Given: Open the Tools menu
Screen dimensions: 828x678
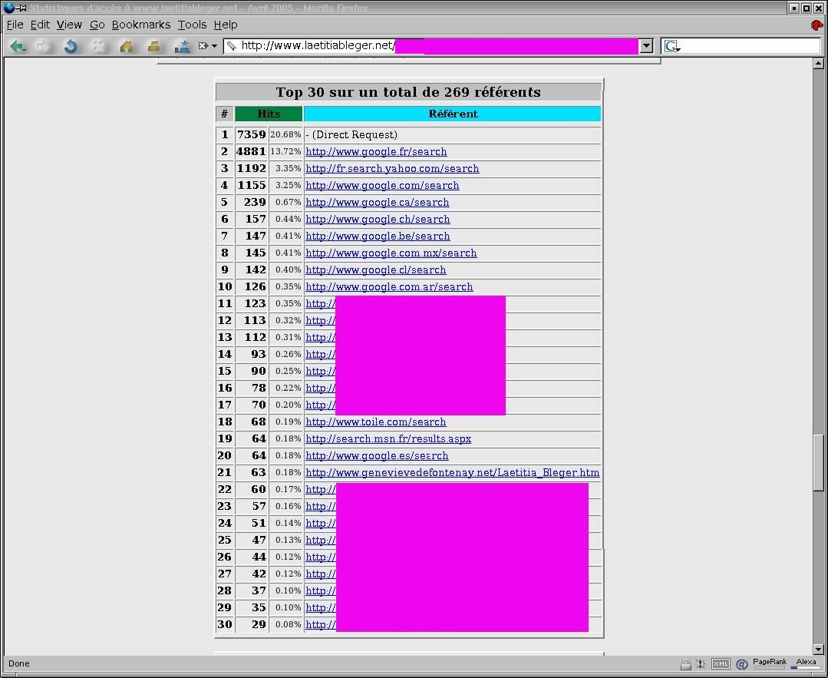Looking at the screenshot, I should coord(192,25).
